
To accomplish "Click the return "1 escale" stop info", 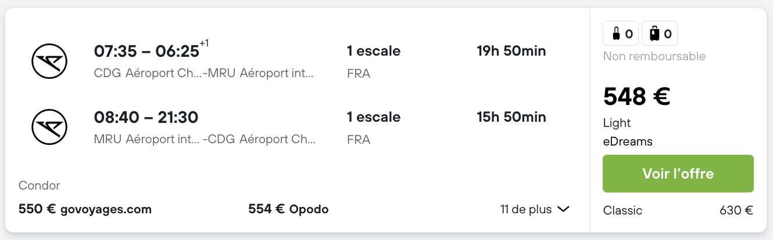I will point(374,117).
